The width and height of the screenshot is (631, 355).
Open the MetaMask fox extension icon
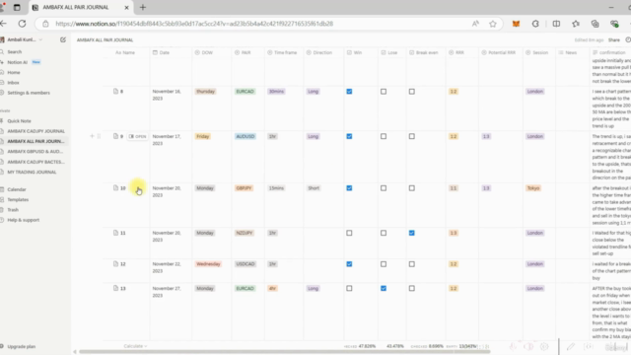(x=516, y=24)
